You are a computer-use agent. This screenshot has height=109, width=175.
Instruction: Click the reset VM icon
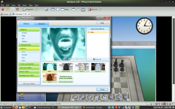click(x=17, y=9)
